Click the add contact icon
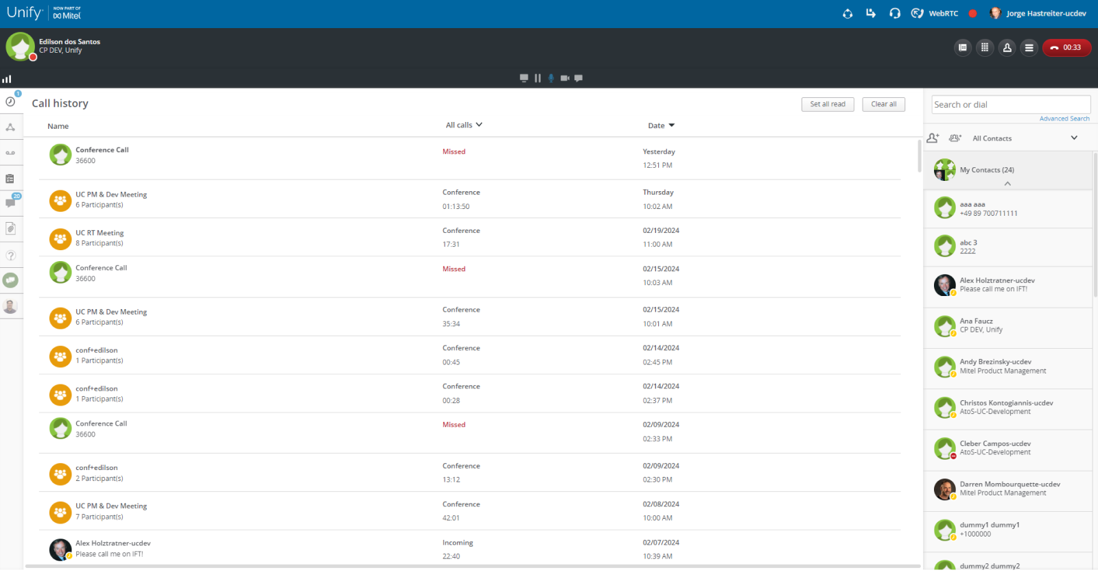 tap(933, 138)
